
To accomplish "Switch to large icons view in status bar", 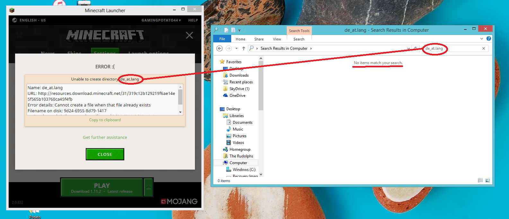I will click(x=487, y=181).
